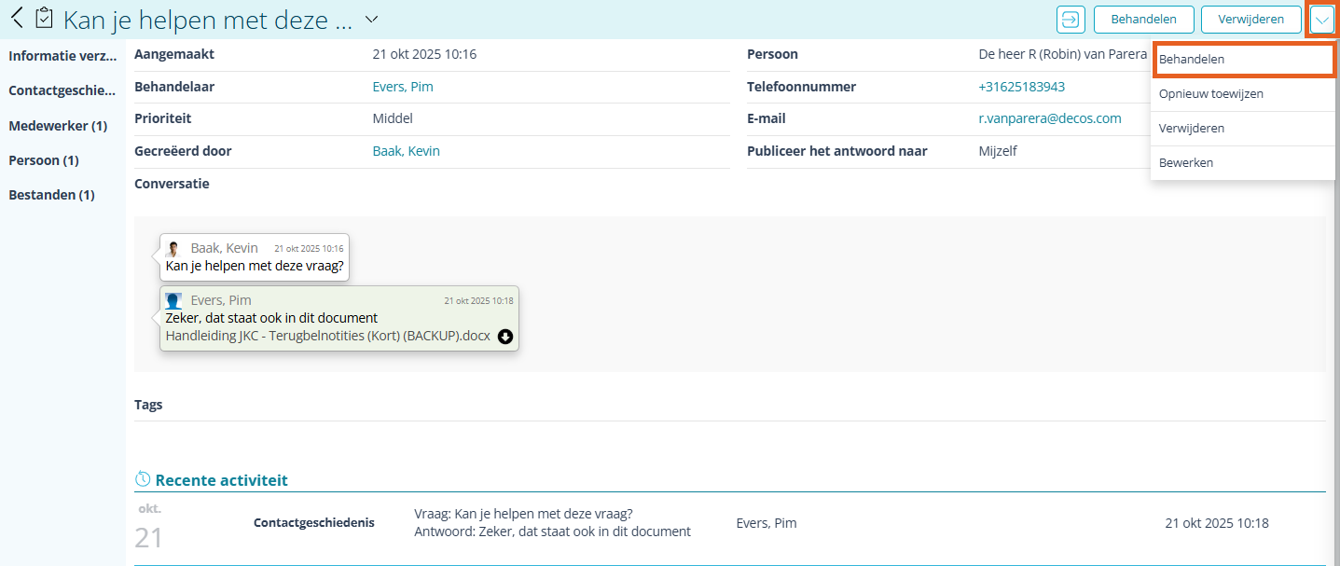Click the back arrow icon
This screenshot has height=566, width=1340.
pyautogui.click(x=17, y=18)
